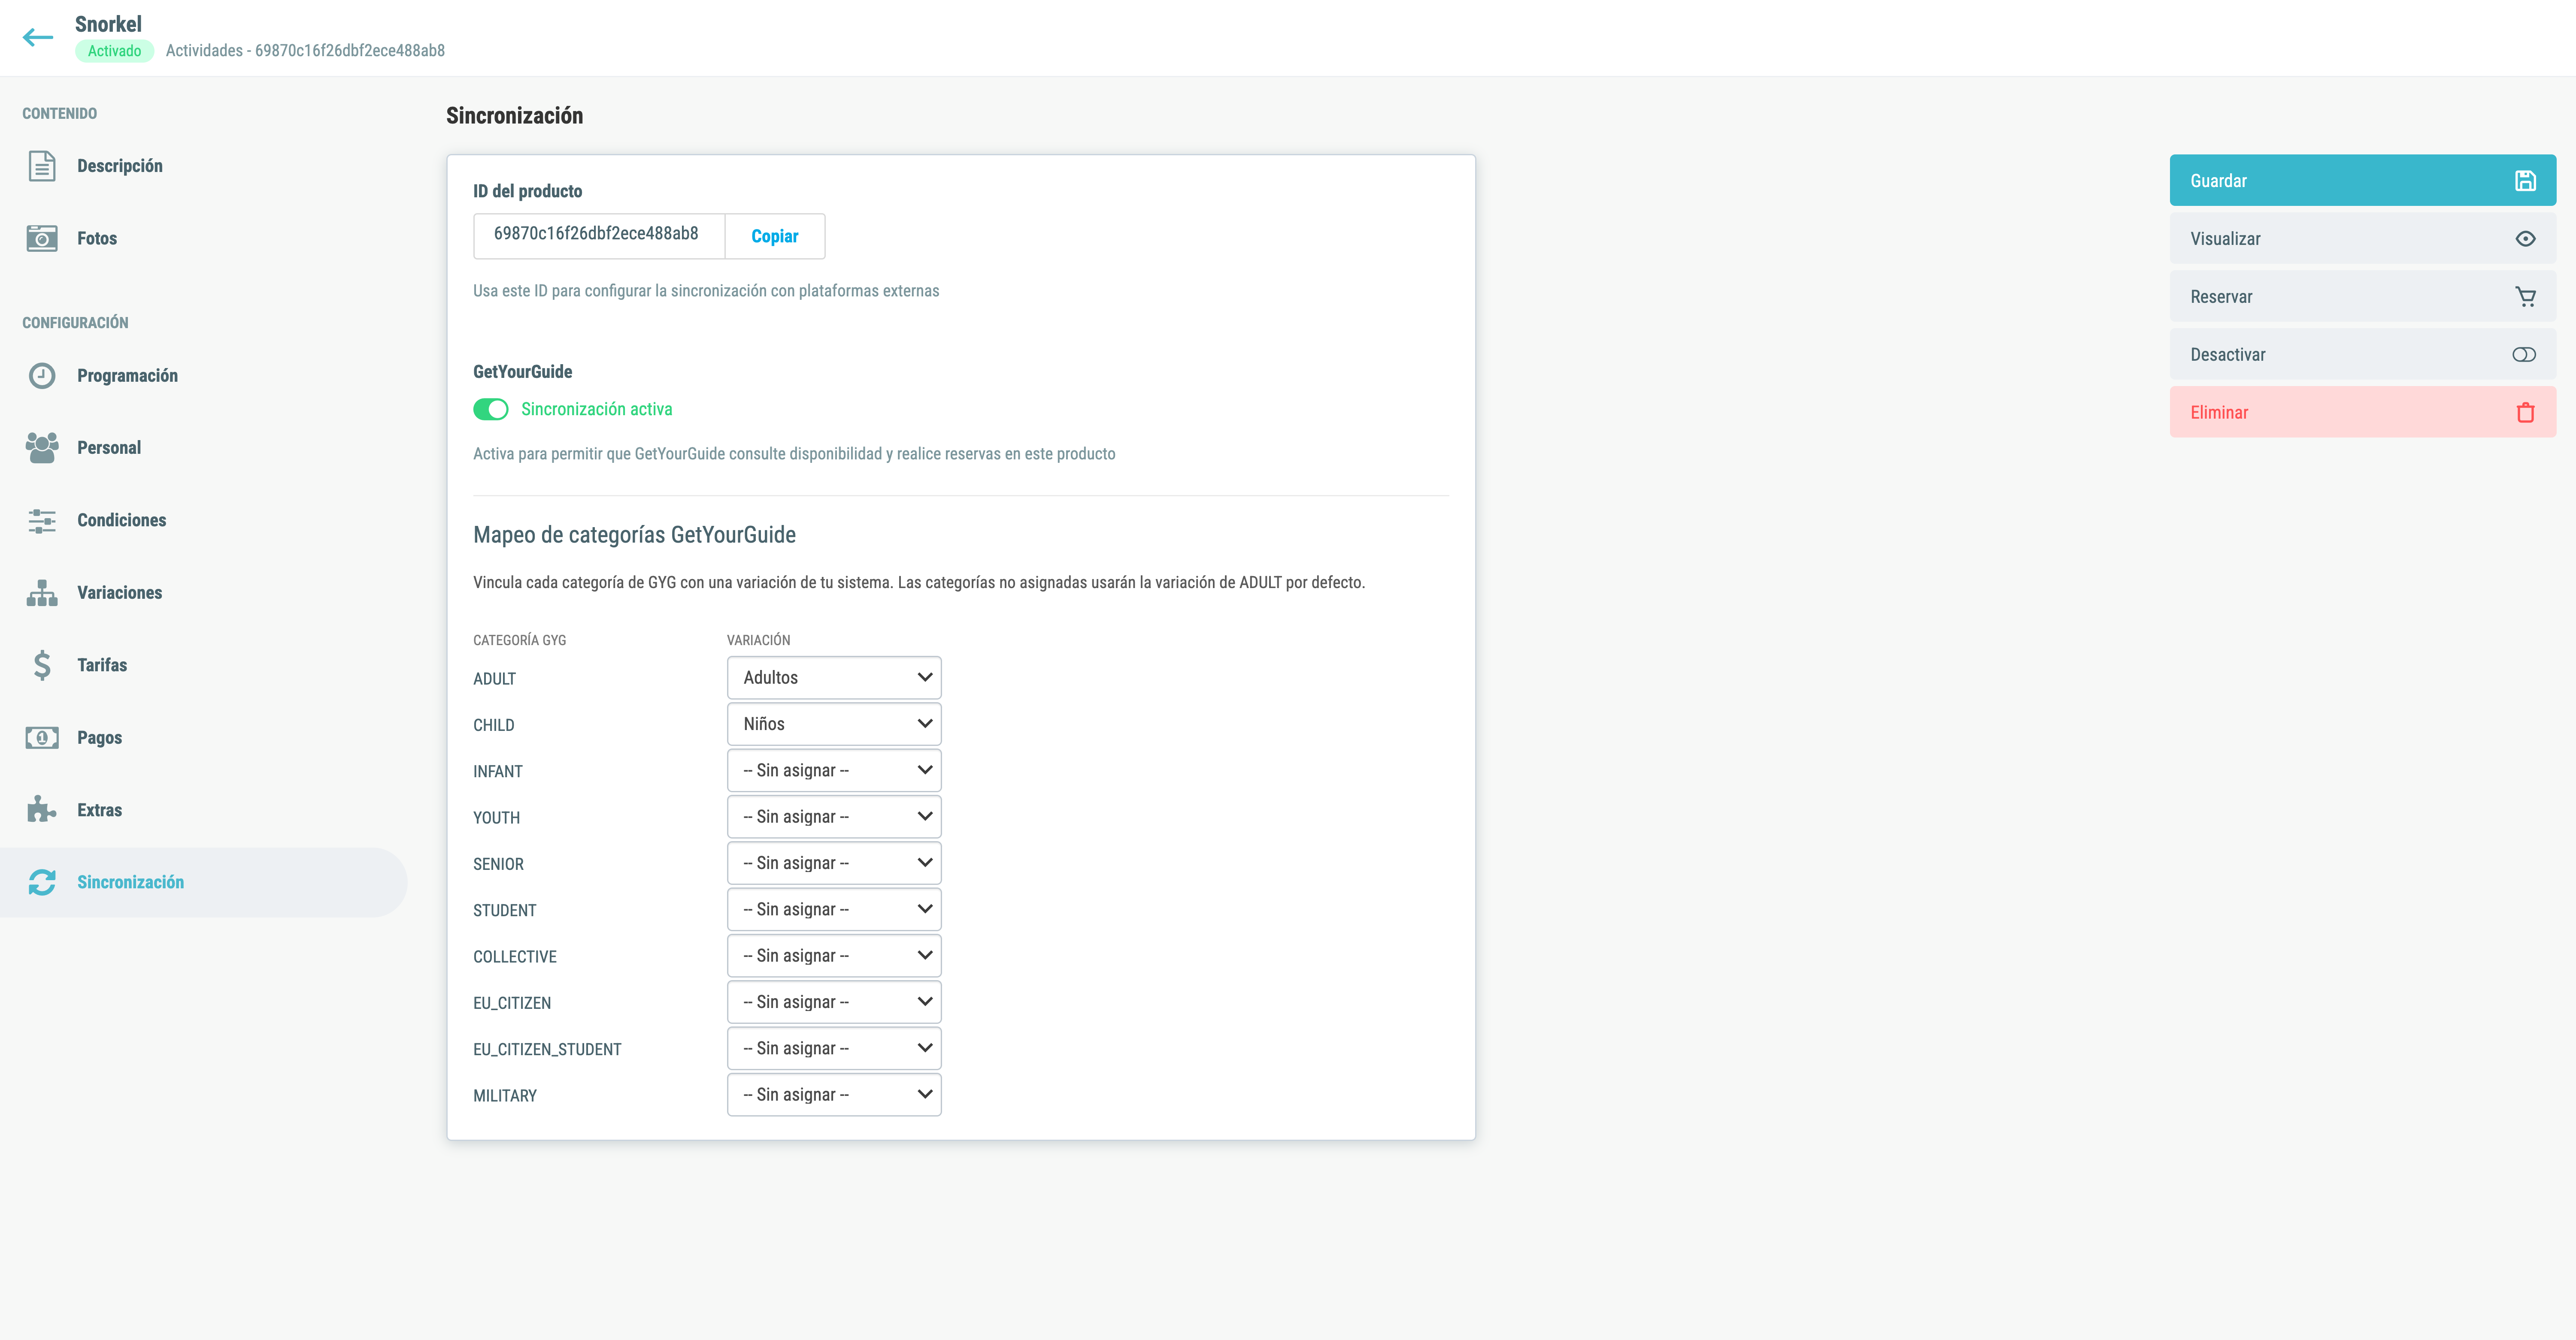Toggle GetYourGuide Sincronización activa switch
Viewport: 2576px width, 1340px height.
pos(491,410)
